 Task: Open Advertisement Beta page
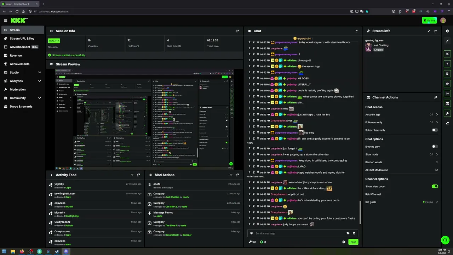(x=23, y=47)
